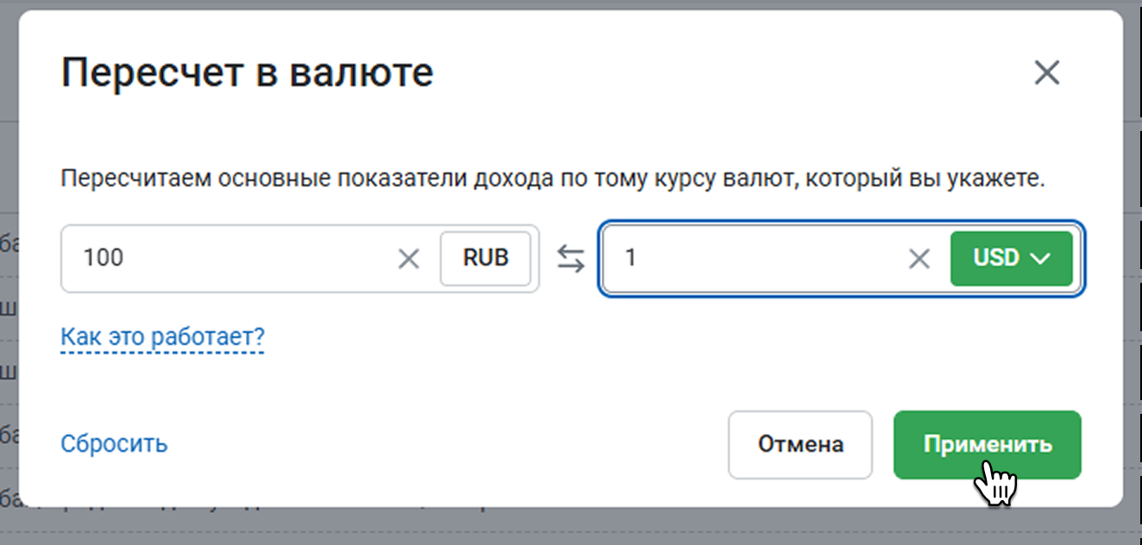Focus the dollar amount input field
The width and height of the screenshot is (1142, 545).
[759, 258]
